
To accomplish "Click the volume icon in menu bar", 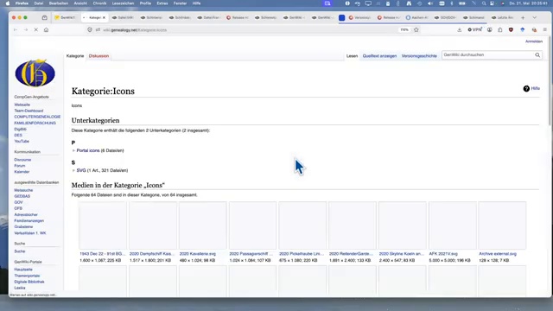I will coord(430,3).
